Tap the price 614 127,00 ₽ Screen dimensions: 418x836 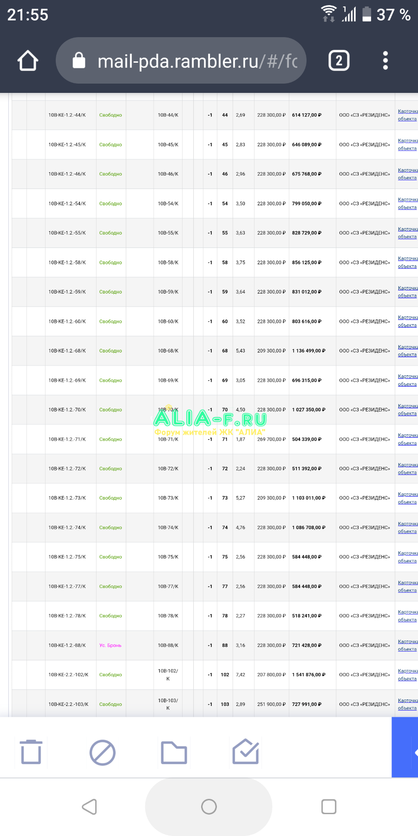(x=307, y=115)
